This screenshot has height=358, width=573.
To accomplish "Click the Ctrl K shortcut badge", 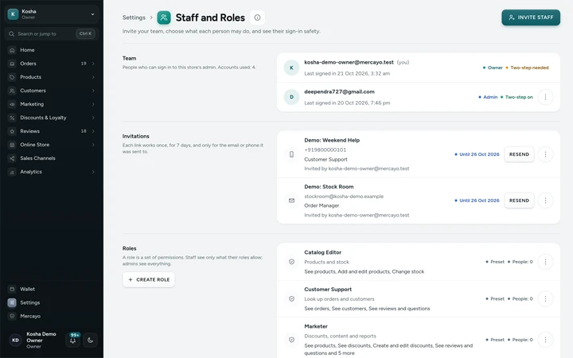I will (85, 33).
